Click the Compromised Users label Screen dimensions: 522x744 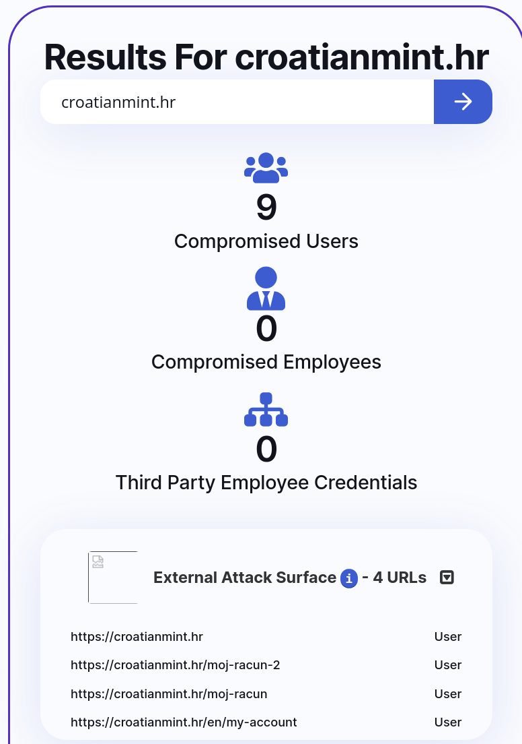click(x=266, y=241)
